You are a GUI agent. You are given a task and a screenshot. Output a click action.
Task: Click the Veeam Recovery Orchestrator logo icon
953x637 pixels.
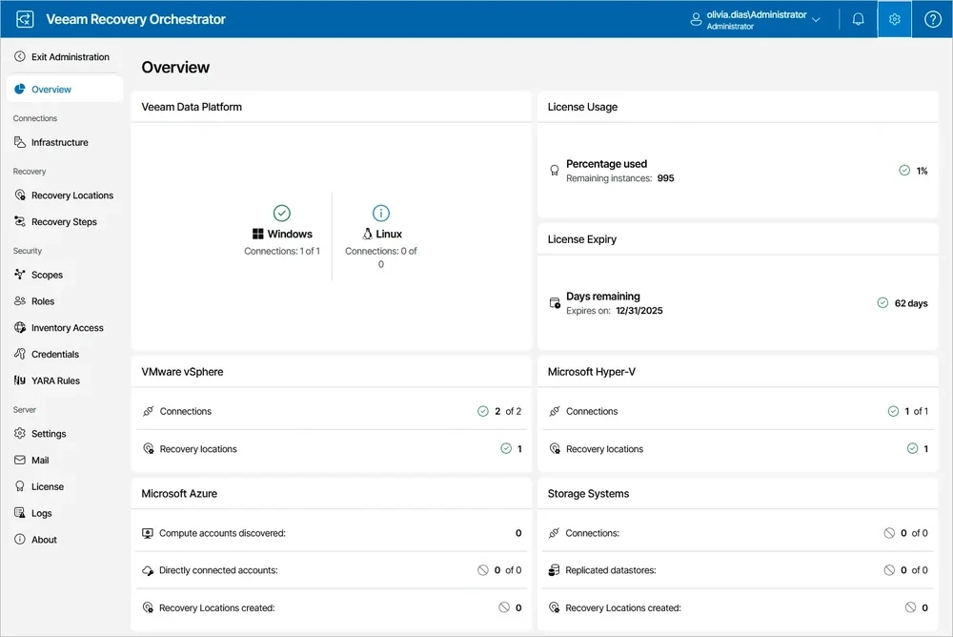point(25,19)
